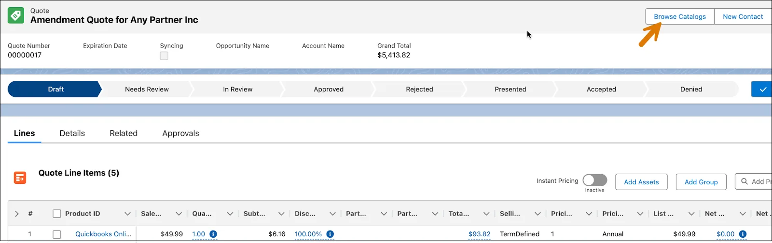772x243 pixels.
Task: Click the info icon beside quantity 1.00
Action: (x=213, y=234)
